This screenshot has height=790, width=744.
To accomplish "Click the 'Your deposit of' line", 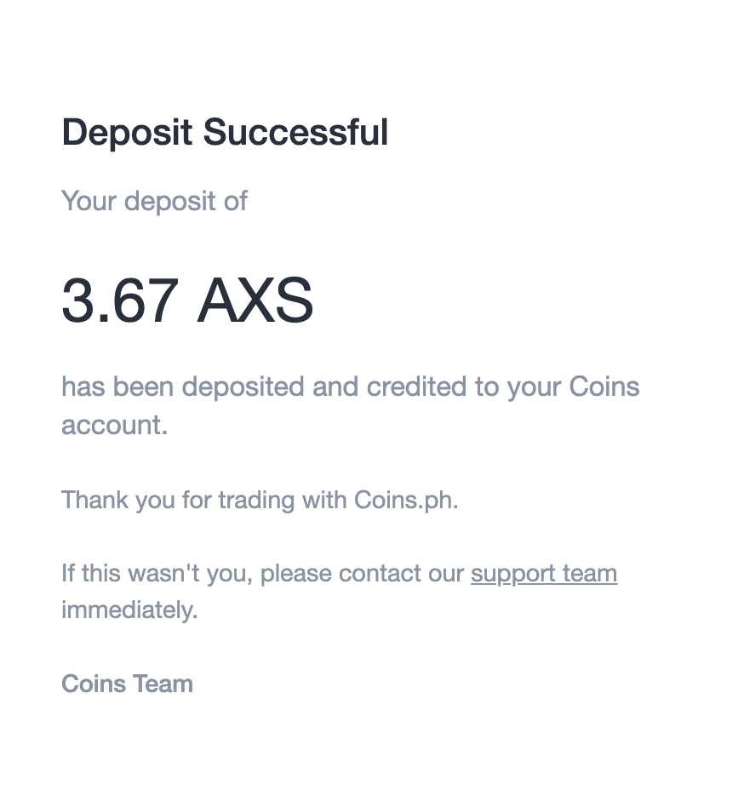I will [154, 202].
